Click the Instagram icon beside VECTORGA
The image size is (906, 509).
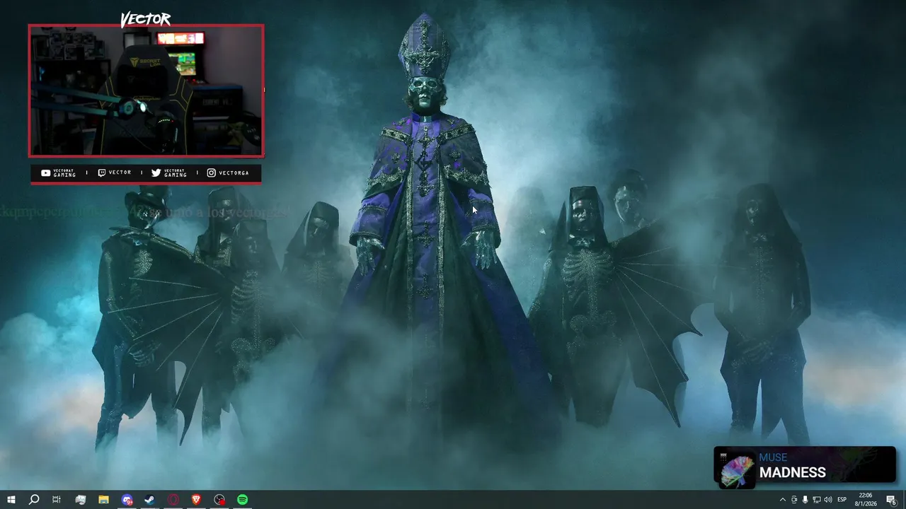click(211, 172)
